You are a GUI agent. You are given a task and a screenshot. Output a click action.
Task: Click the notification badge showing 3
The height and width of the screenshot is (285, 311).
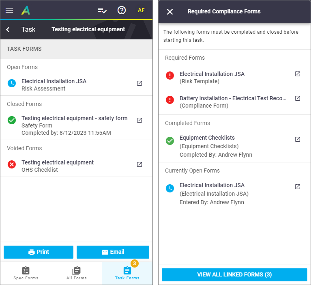135,263
